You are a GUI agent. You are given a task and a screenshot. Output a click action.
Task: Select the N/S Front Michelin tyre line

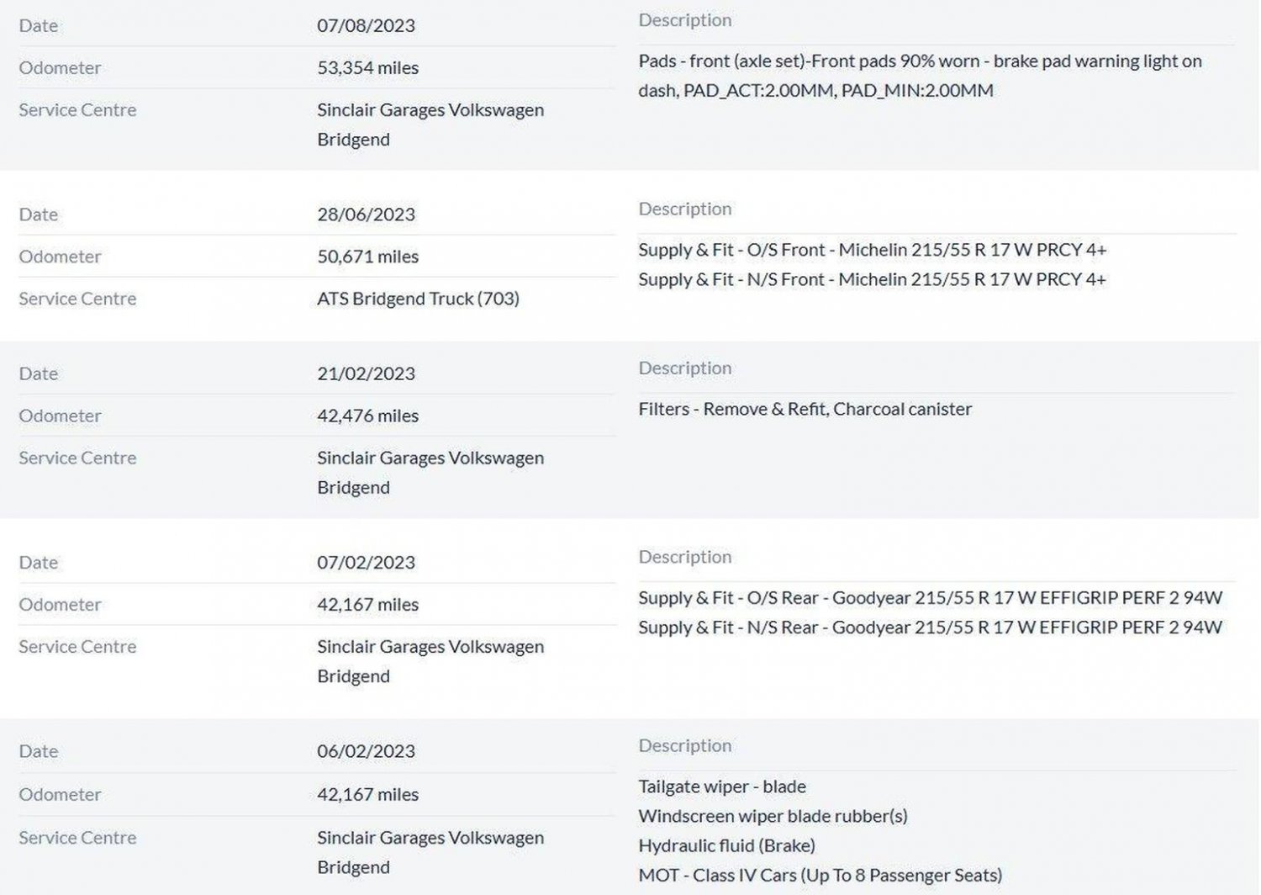pyautogui.click(x=872, y=278)
